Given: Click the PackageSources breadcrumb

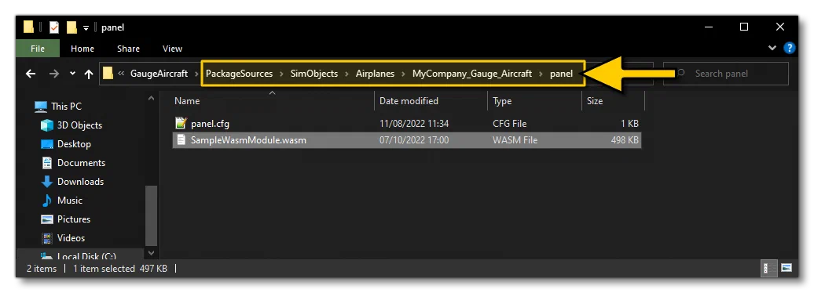Looking at the screenshot, I should [240, 74].
